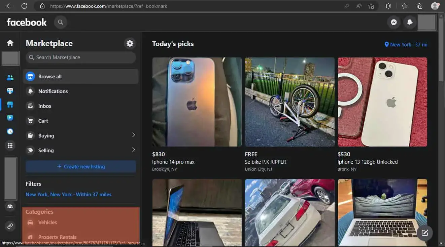Open the MacBook on blue mat listing thumbnail
This screenshot has height=247, width=445.
coord(382,213)
